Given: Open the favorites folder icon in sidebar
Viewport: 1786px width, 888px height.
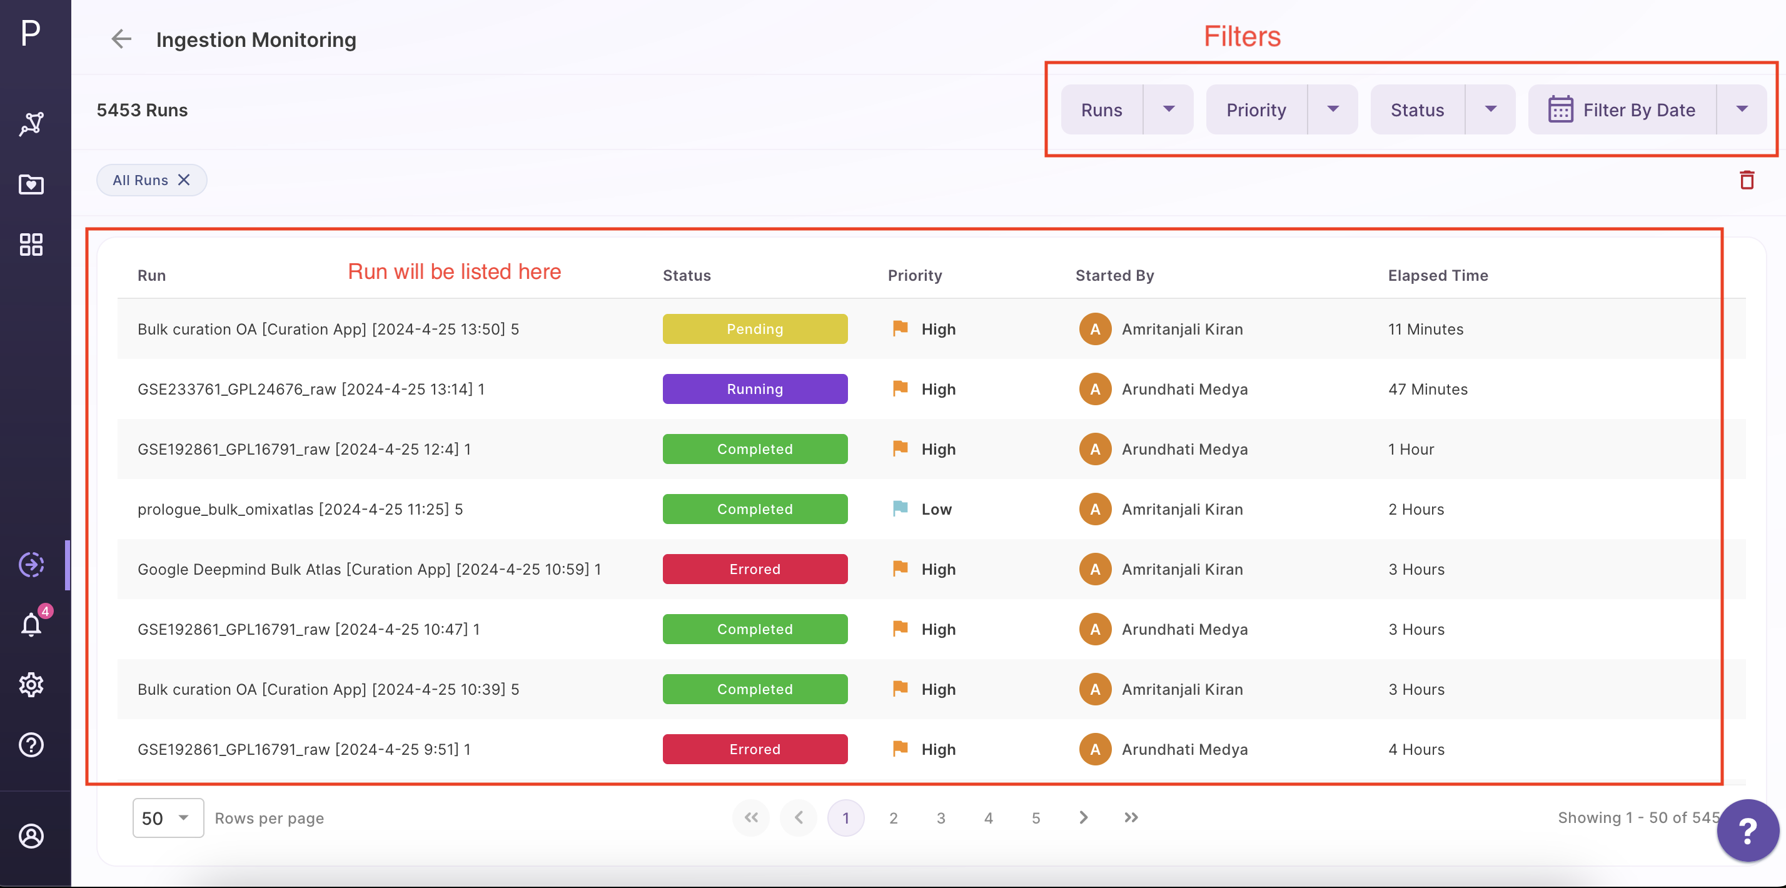Looking at the screenshot, I should 31,184.
